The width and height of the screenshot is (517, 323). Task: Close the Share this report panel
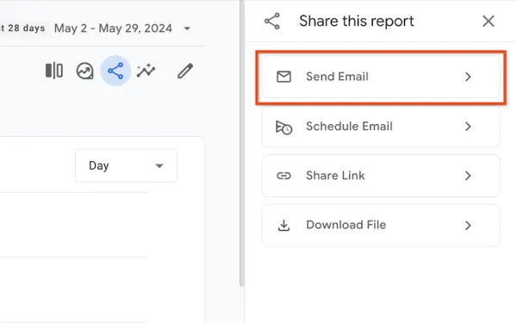489,22
